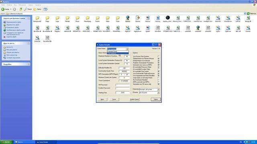Click the Поиск search toolbar button

[28, 9]
